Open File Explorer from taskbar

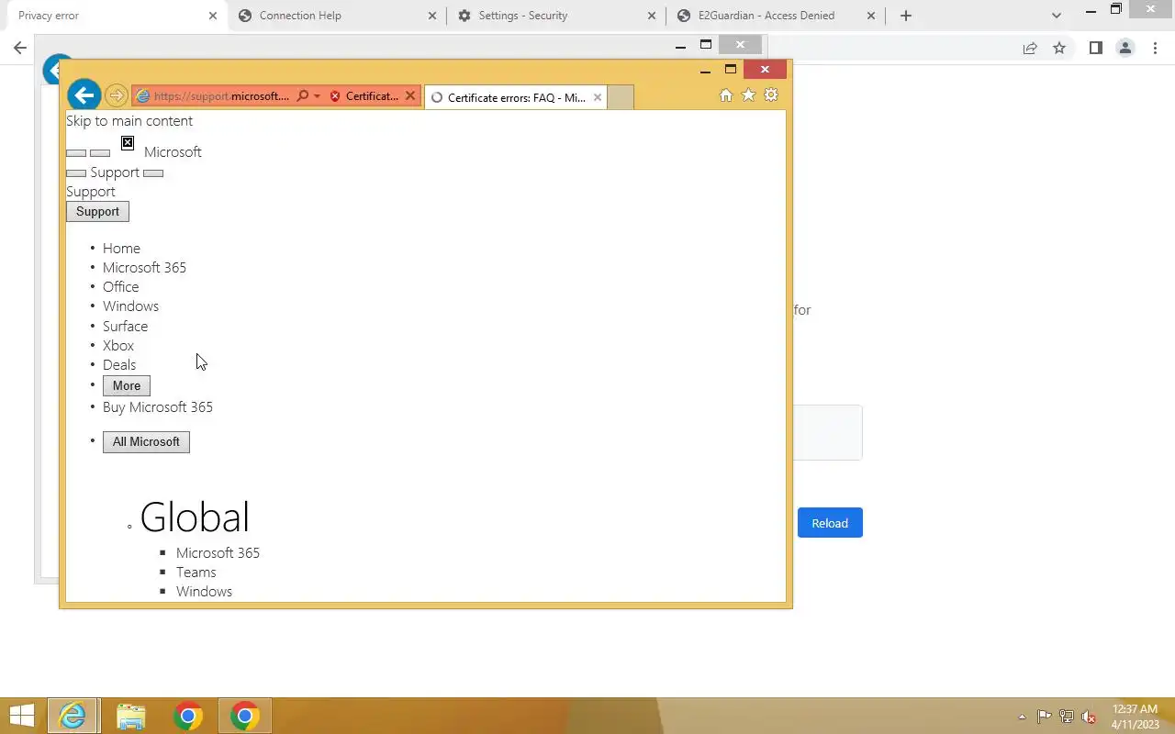[x=130, y=716]
